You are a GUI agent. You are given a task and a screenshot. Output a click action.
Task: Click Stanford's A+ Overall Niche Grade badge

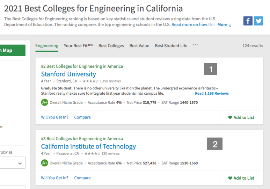tap(45, 102)
